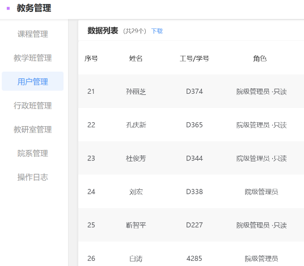The width and height of the screenshot is (304, 266).
Task: Open 课程管理 in the sidebar
Action: coord(32,34)
